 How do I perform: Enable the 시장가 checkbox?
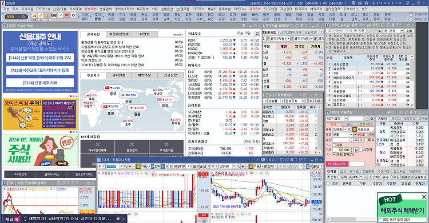point(361,150)
